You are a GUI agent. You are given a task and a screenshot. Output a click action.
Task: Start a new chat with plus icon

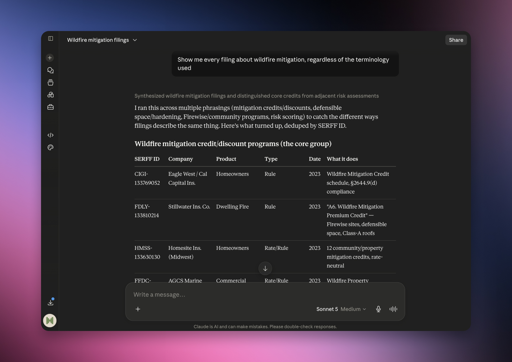[x=50, y=58]
